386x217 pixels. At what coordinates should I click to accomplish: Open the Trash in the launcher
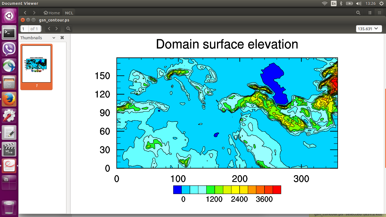(x=9, y=208)
